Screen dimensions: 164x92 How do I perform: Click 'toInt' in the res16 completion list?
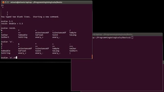(55, 35)
